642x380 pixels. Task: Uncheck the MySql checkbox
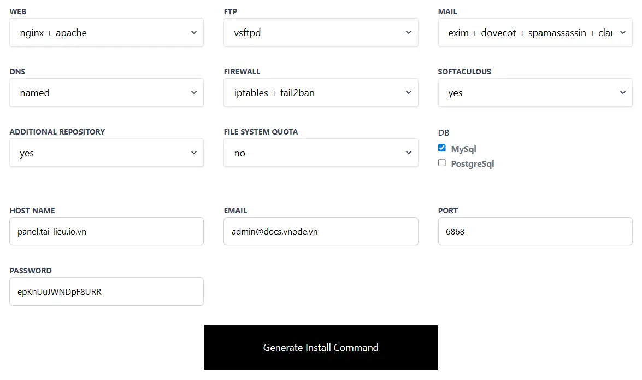pos(442,148)
